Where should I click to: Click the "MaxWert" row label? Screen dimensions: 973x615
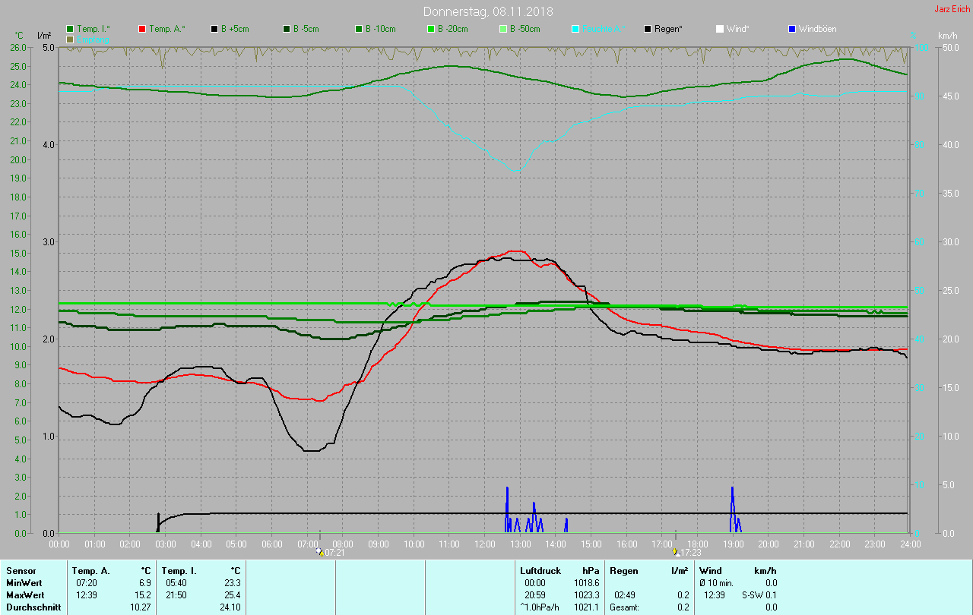coord(24,594)
